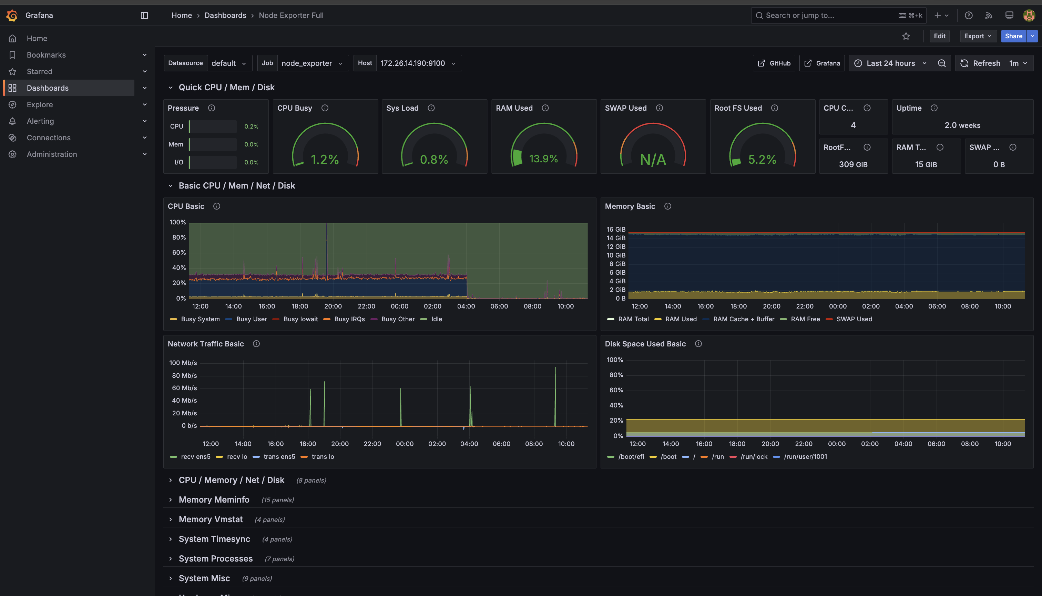This screenshot has width=1042, height=596.
Task: Show CPU Busy panel info icon
Action: pyautogui.click(x=325, y=108)
